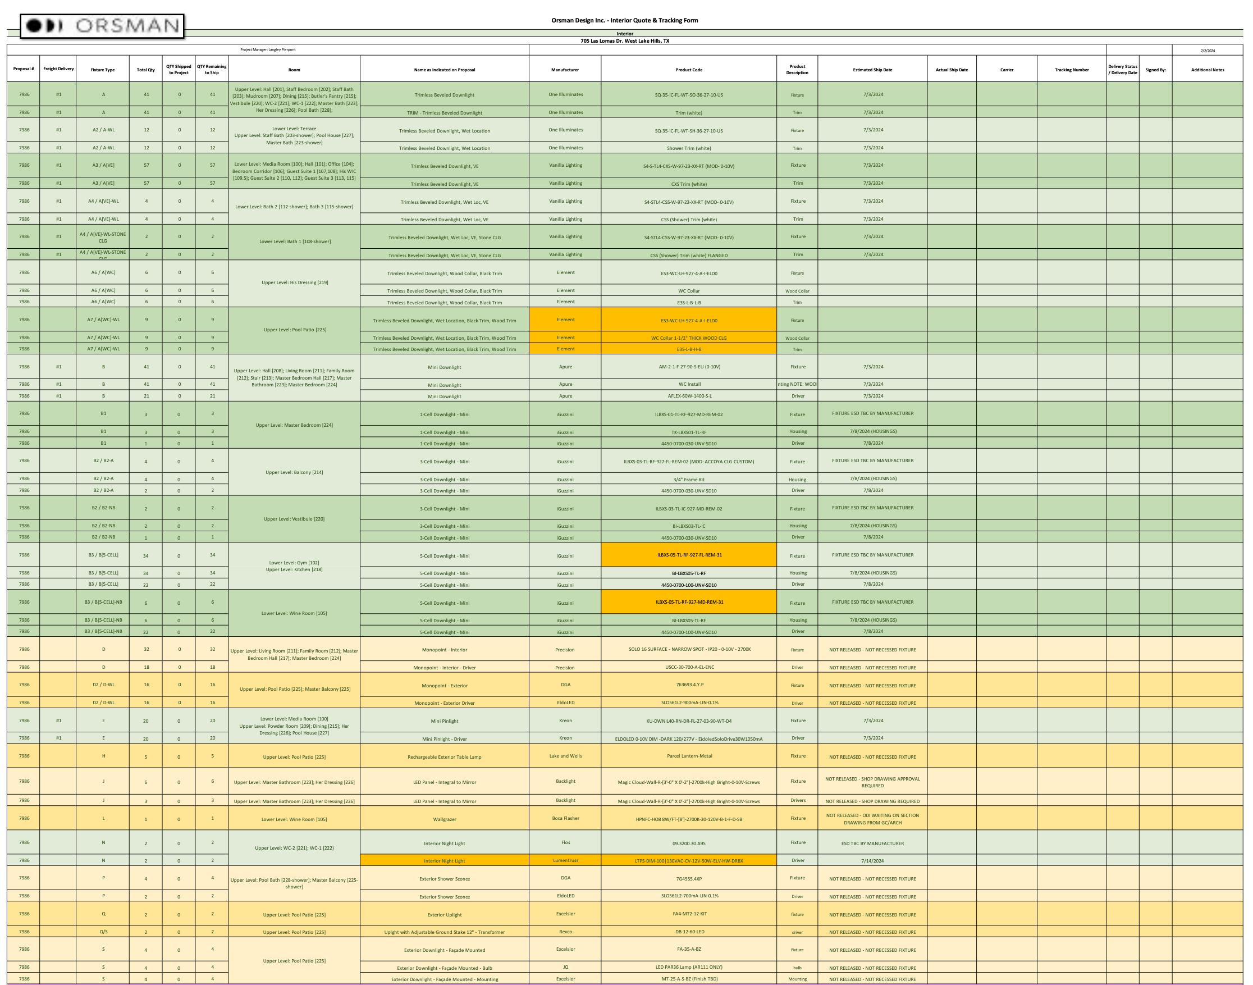
Task: Click the Project Manager: Langley Pierpont cell
Action: (267, 49)
